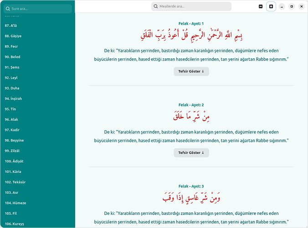
Task: Go to 93. Duha sure
Action: (12, 88)
